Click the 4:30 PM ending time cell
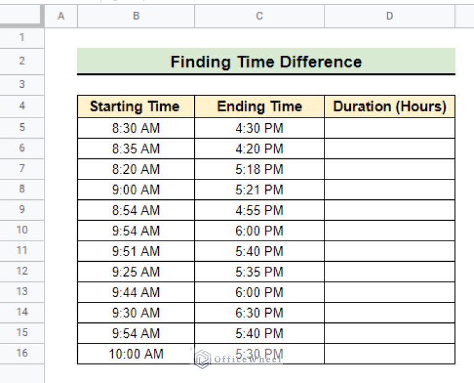Image resolution: width=474 pixels, height=383 pixels. [x=260, y=128]
